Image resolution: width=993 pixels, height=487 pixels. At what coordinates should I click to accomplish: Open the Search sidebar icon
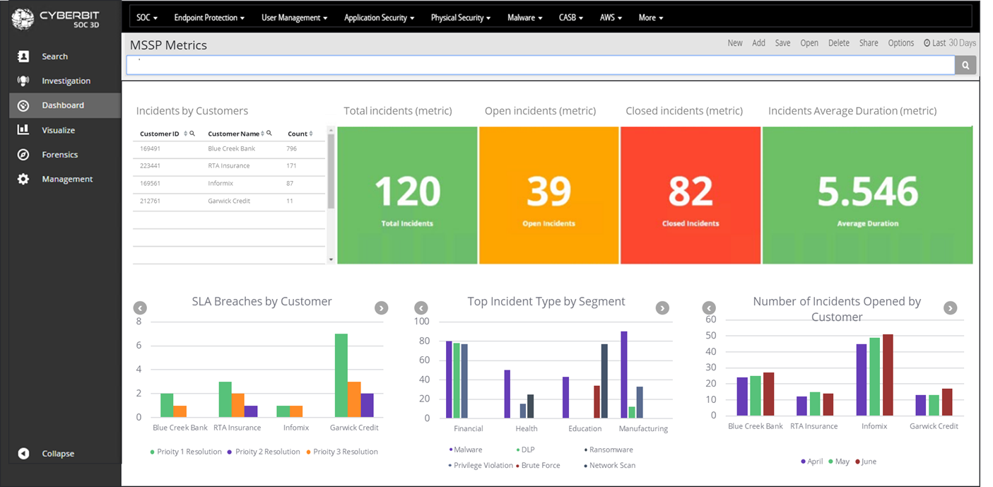(23, 57)
